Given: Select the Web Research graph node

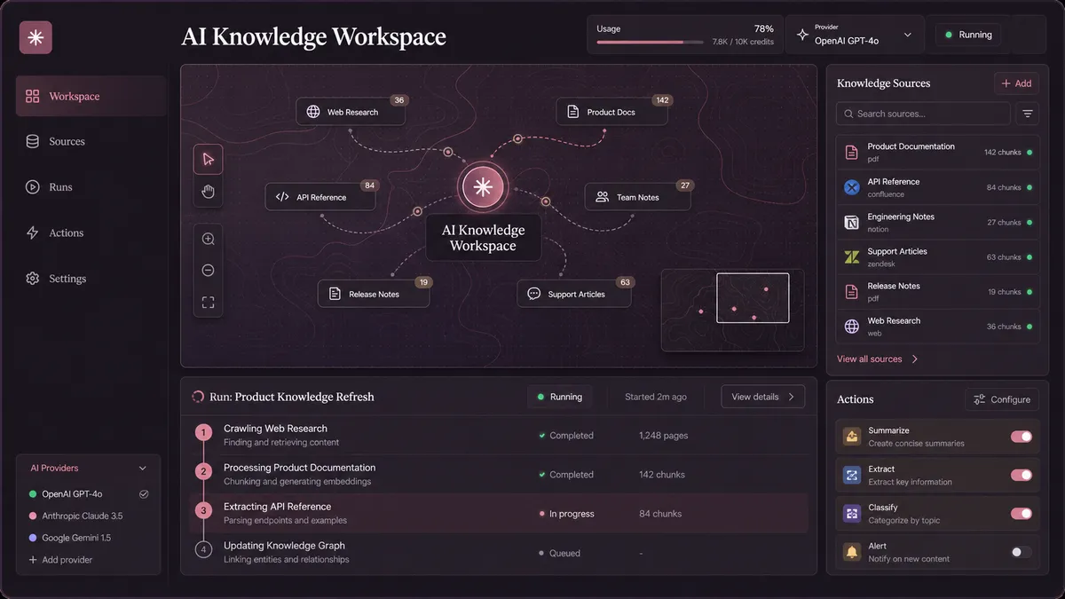Looking at the screenshot, I should point(351,112).
